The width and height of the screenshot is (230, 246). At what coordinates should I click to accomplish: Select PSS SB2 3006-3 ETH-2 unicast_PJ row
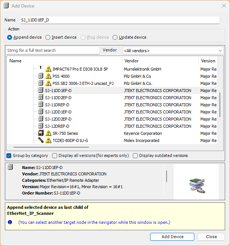[x=83, y=83]
